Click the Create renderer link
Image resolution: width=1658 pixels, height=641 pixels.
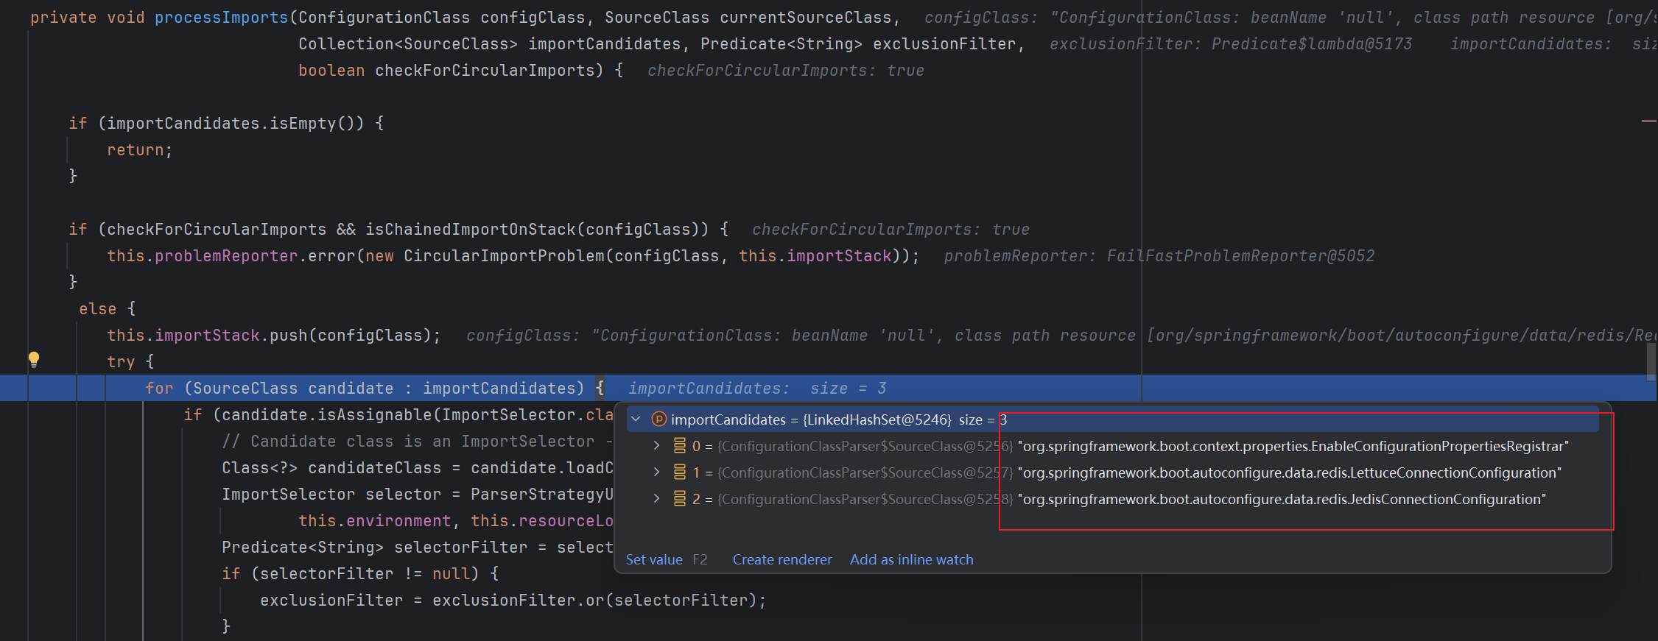(x=782, y=559)
